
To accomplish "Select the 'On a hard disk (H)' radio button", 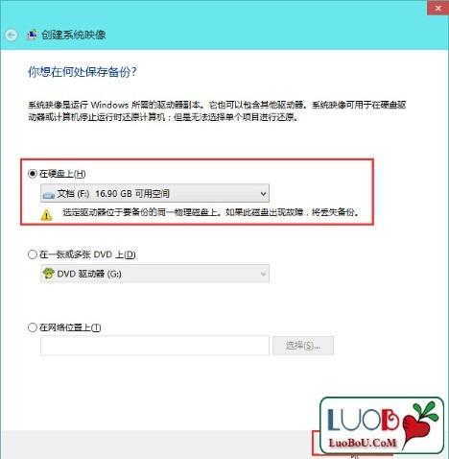I will (33, 174).
